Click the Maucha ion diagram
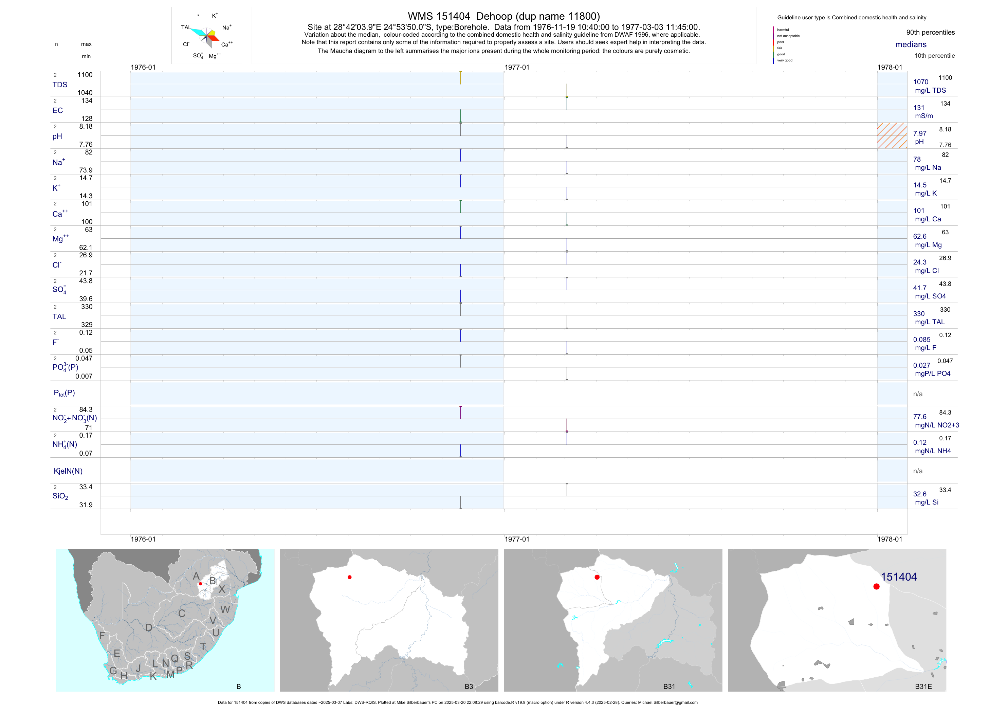The height and width of the screenshot is (713, 1008). 206,36
